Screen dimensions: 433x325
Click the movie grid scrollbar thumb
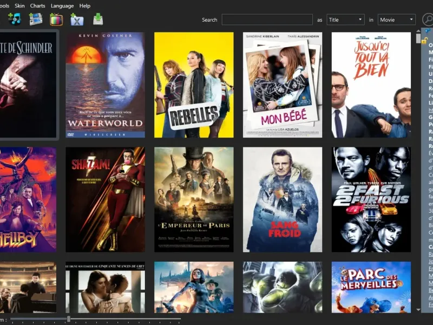click(x=418, y=38)
